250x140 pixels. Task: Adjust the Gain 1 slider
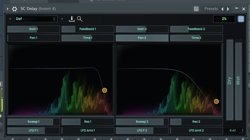point(33,29)
